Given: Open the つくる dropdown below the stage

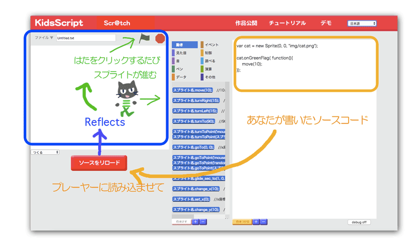Looking at the screenshot, I should [45, 152].
